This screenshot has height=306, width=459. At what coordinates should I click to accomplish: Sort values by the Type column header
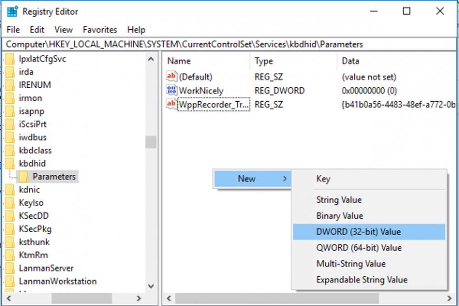click(264, 61)
